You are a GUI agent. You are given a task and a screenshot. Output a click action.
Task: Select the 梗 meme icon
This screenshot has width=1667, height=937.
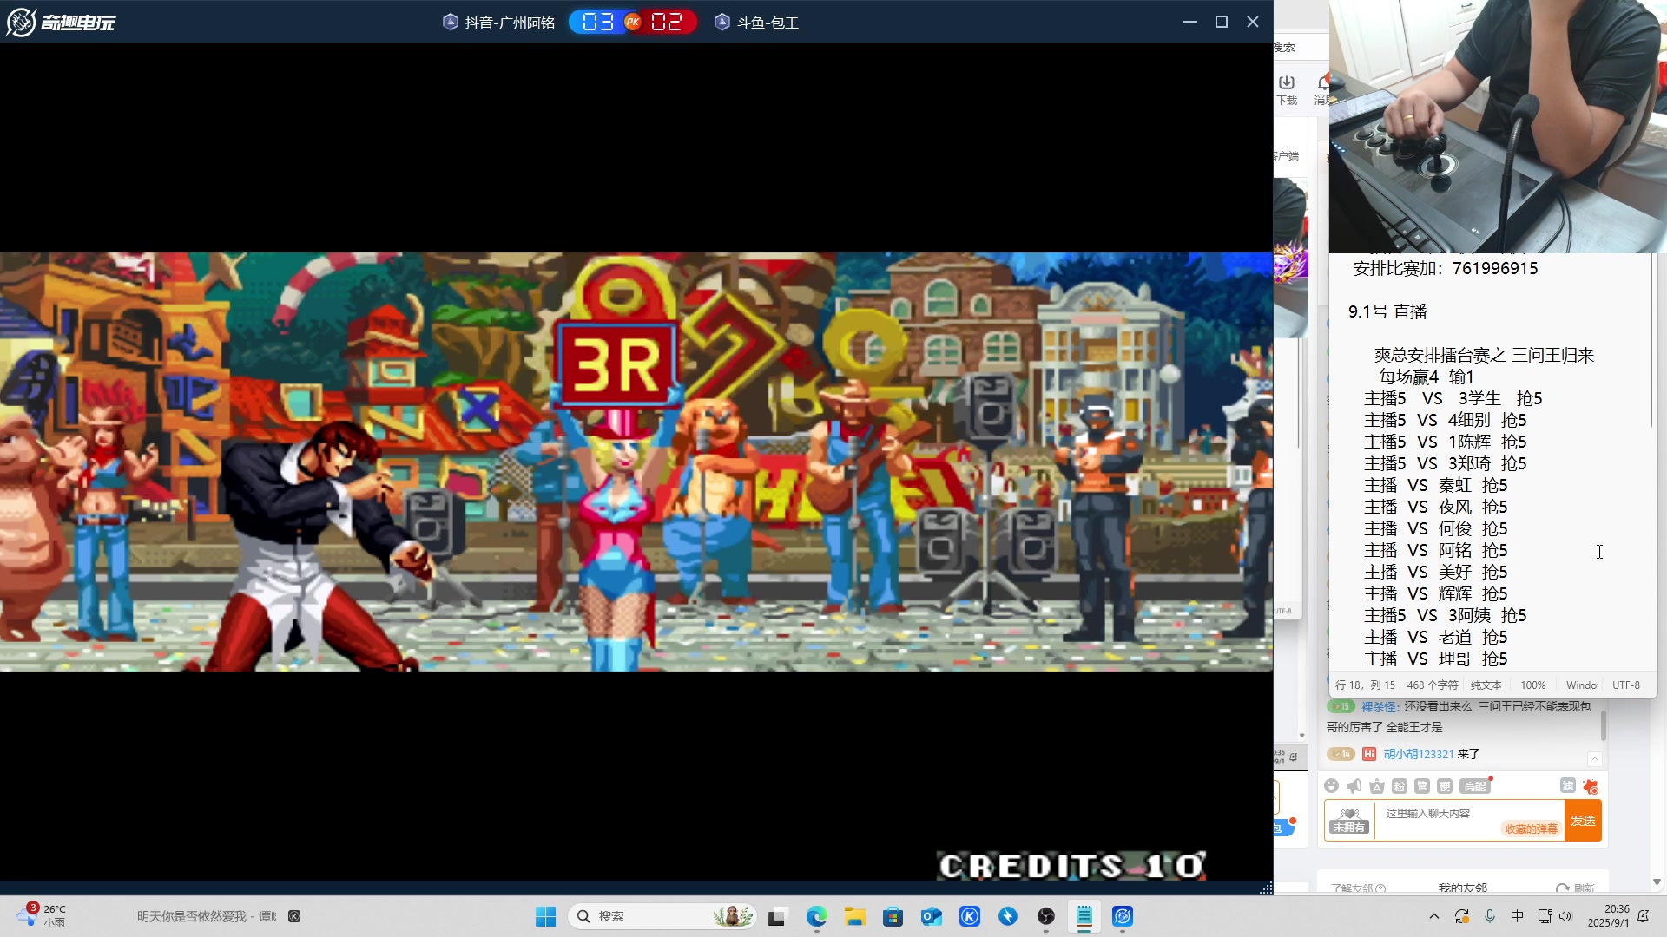[x=1444, y=786]
